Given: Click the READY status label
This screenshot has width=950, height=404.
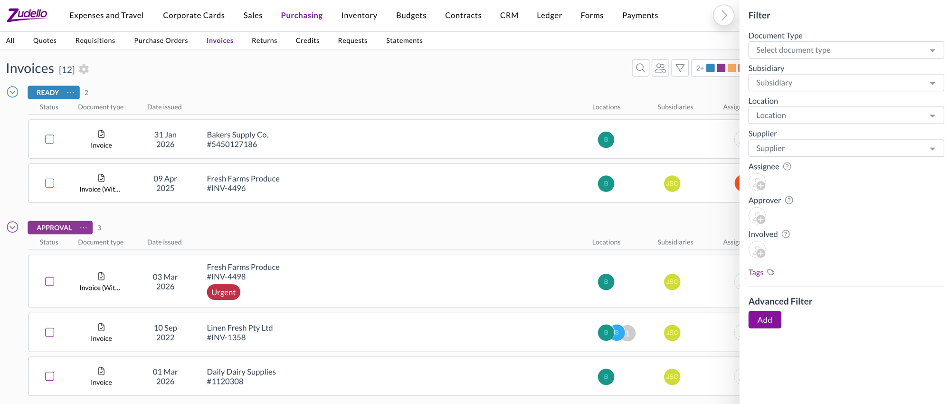Looking at the screenshot, I should tap(47, 93).
